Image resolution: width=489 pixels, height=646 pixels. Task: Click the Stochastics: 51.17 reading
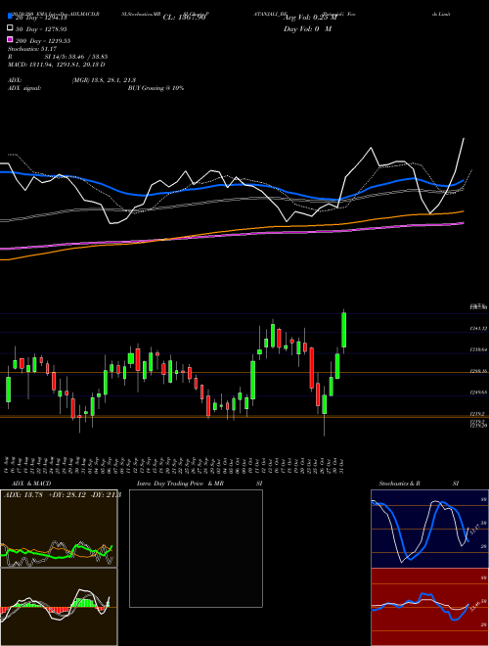click(x=32, y=49)
